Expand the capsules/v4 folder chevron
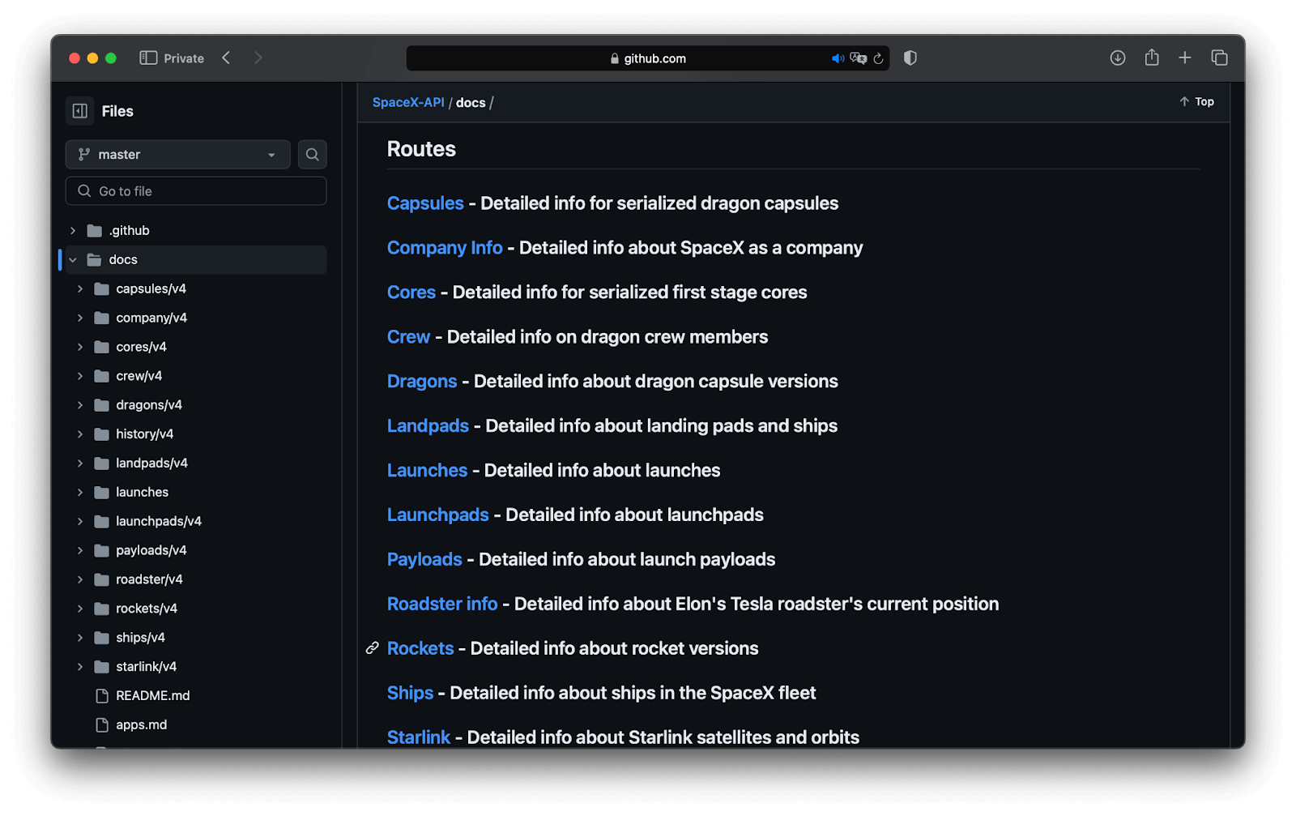 [x=79, y=288]
